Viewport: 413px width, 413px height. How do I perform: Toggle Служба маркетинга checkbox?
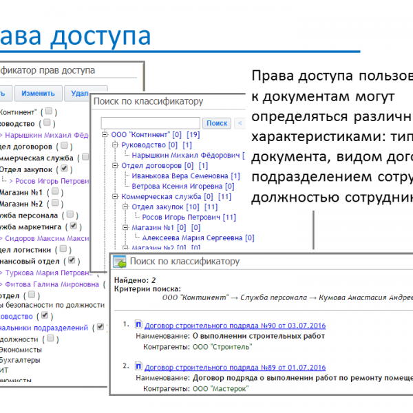point(72,226)
